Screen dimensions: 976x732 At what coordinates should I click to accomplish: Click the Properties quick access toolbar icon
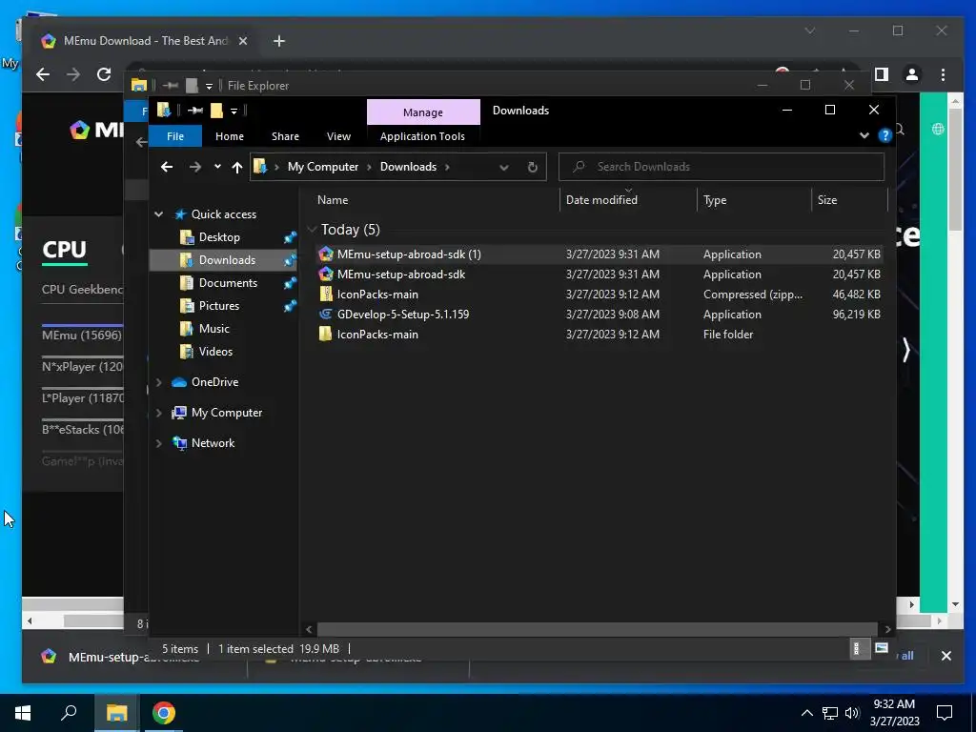point(195,111)
